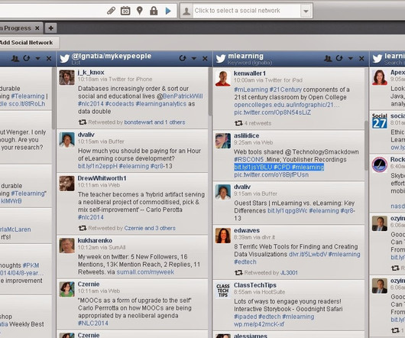Open the opencolleges.edu.au infographic link
This screenshot has width=405, height=338.
click(x=287, y=105)
